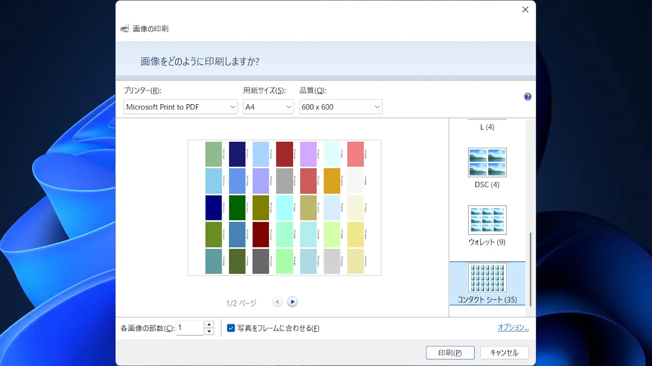Decrease copies with the down stepper arrow
The width and height of the screenshot is (652, 366).
(x=209, y=332)
